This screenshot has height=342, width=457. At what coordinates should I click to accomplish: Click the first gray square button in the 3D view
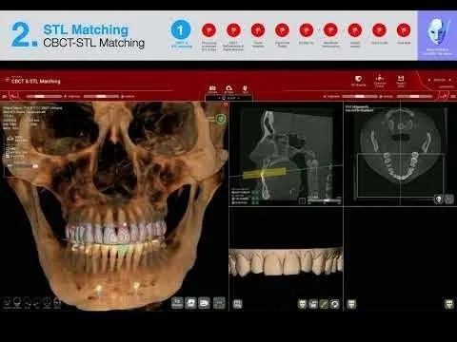(177, 303)
